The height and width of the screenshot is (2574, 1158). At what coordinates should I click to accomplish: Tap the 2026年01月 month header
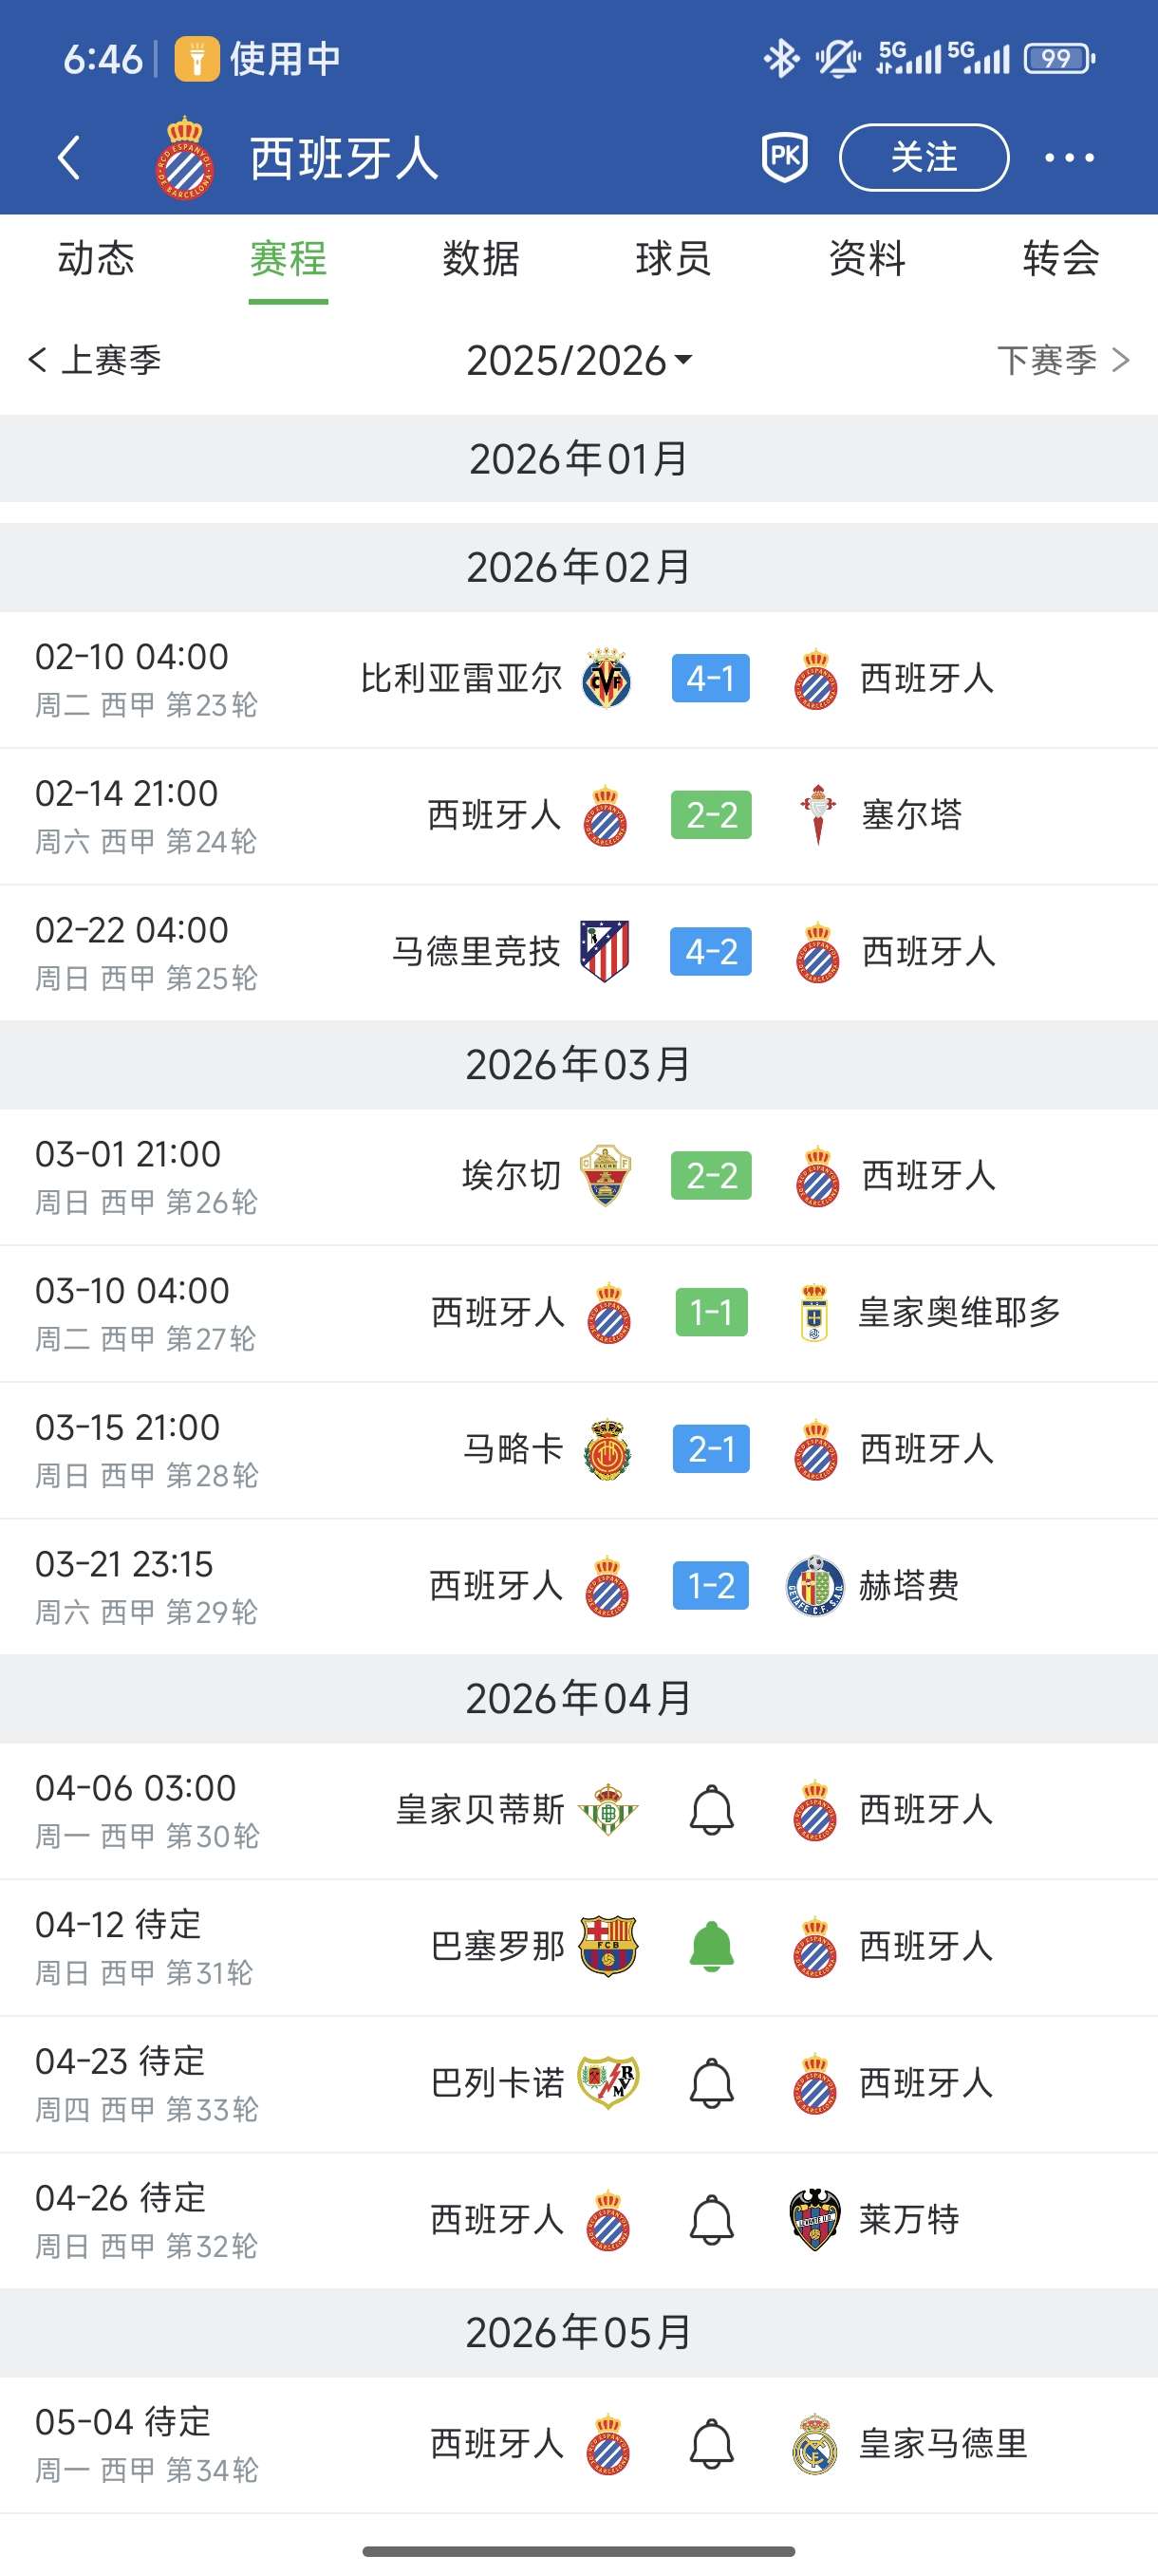tap(578, 458)
